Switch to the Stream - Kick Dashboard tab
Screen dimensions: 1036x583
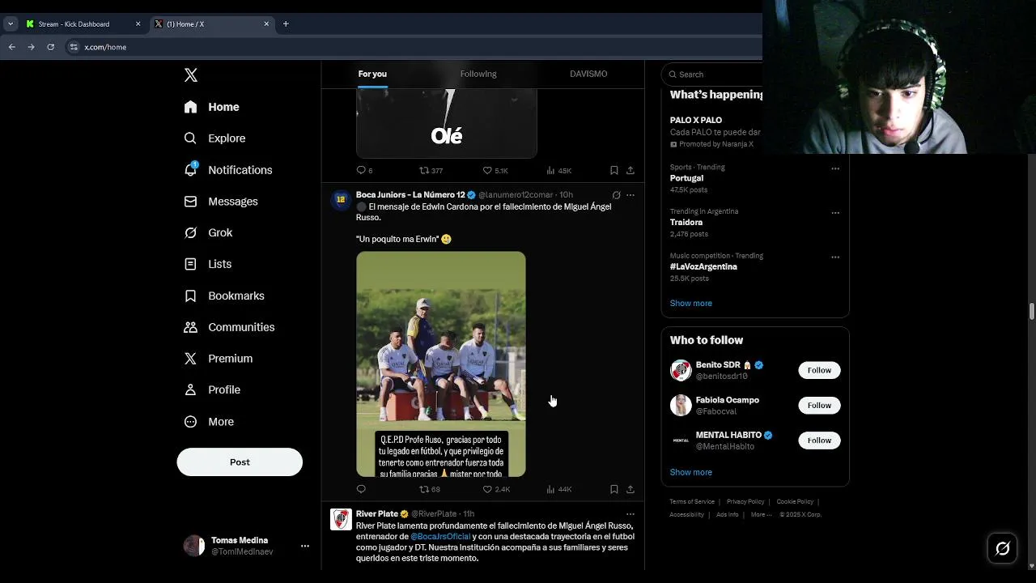(83, 24)
